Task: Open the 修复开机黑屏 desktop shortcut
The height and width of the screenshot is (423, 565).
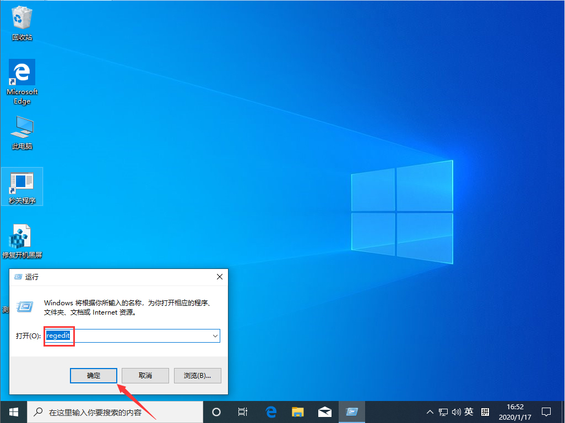Action: (x=21, y=235)
